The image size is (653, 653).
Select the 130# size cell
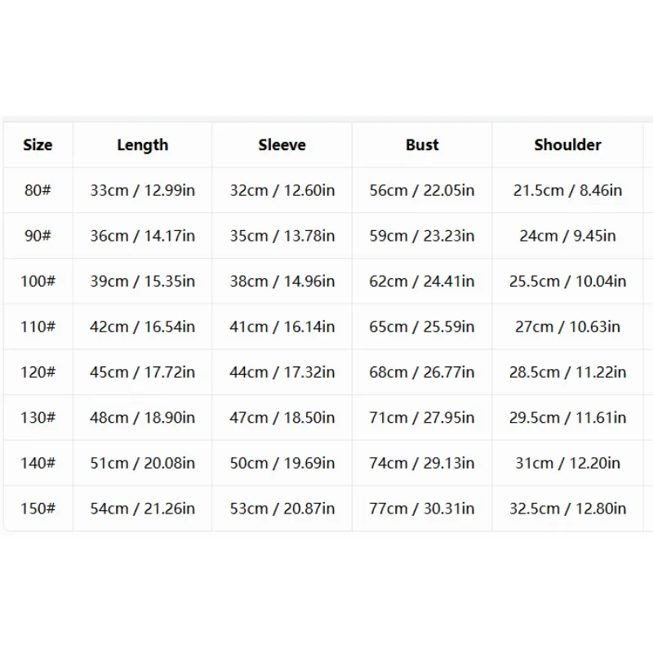pyautogui.click(x=38, y=417)
